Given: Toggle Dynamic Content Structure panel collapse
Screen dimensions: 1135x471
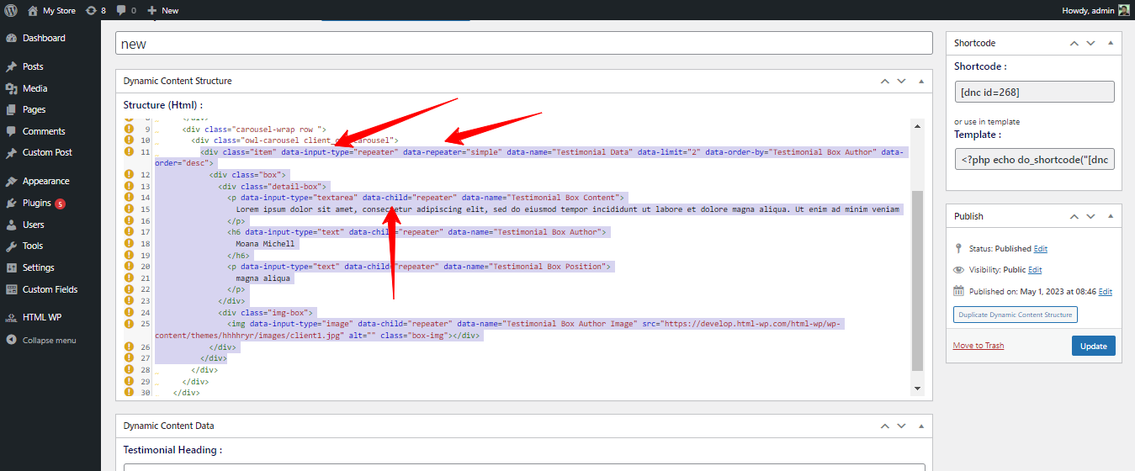Looking at the screenshot, I should coord(920,81).
